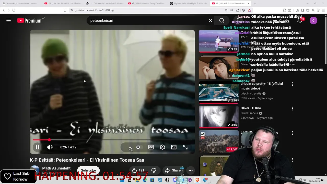Viewport: 327px width, 184px height.
Task: Go back in browser history
Action: pyautogui.click(x=4, y=10)
